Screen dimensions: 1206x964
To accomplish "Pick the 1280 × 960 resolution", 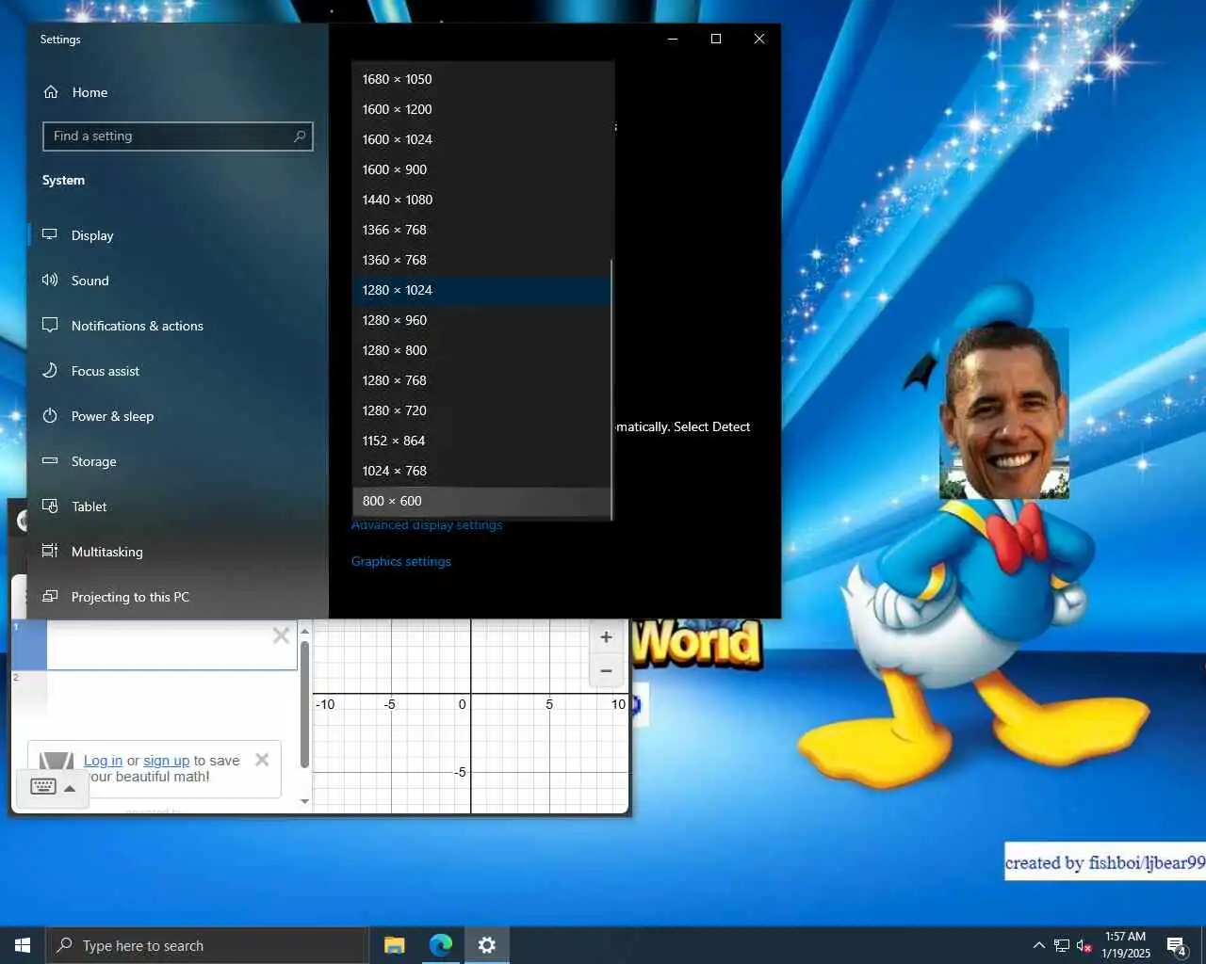I will pyautogui.click(x=482, y=320).
